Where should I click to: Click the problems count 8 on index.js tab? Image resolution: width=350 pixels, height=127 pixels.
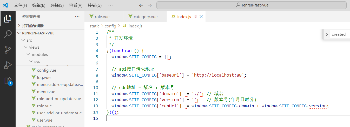coord(195,17)
